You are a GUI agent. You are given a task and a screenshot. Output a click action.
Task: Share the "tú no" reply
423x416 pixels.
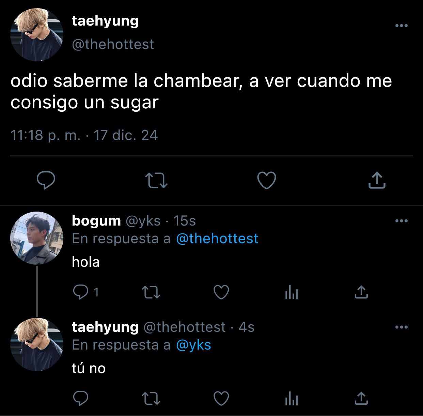[x=361, y=399]
